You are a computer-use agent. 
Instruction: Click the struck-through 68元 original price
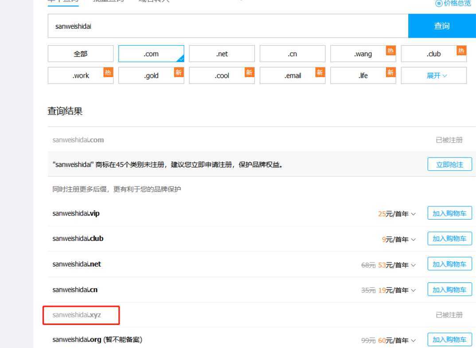coord(368,265)
